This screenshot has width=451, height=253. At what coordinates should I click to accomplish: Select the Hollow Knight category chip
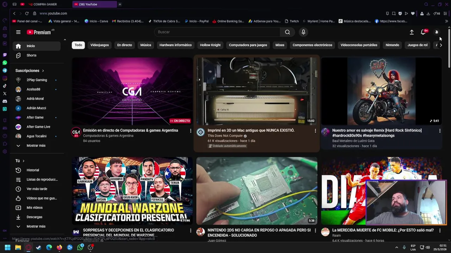(210, 45)
